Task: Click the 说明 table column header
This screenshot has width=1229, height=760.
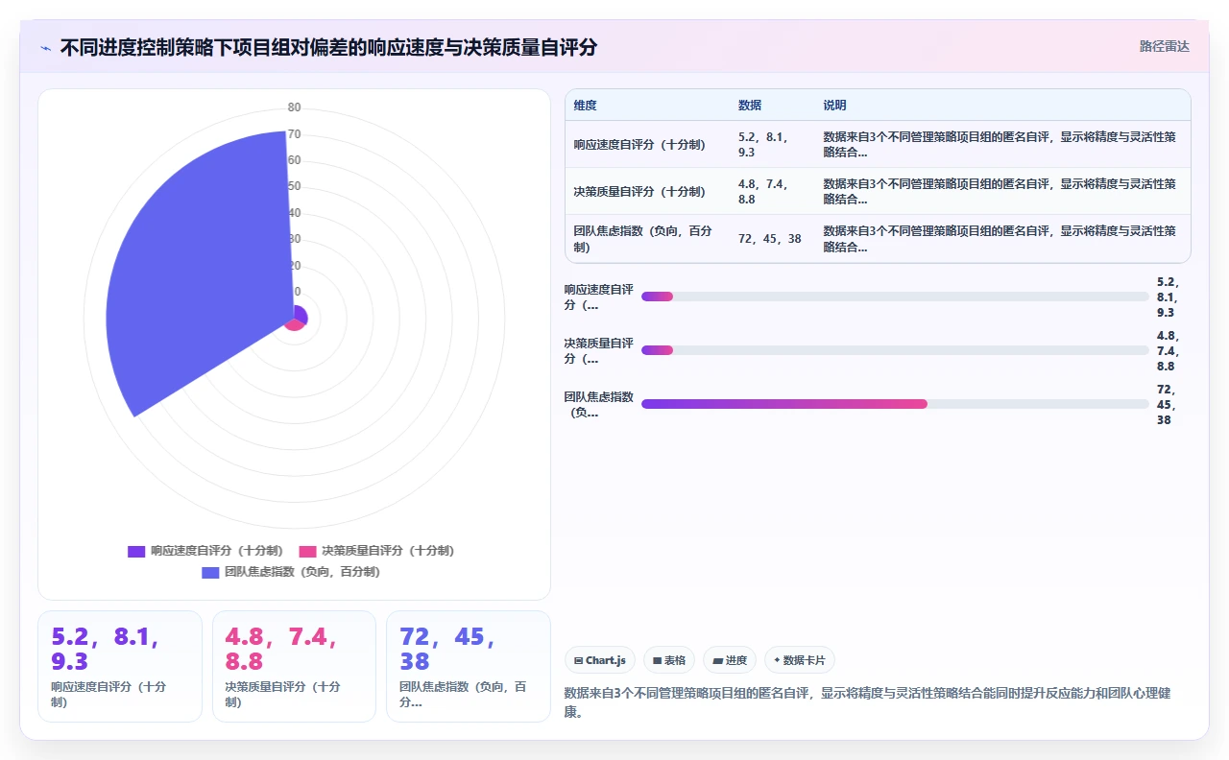Action: (834, 106)
